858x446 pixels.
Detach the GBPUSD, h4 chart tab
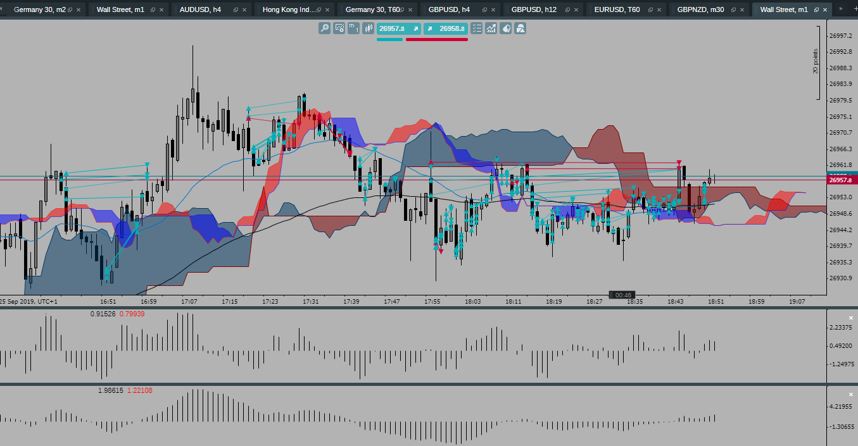click(x=484, y=10)
